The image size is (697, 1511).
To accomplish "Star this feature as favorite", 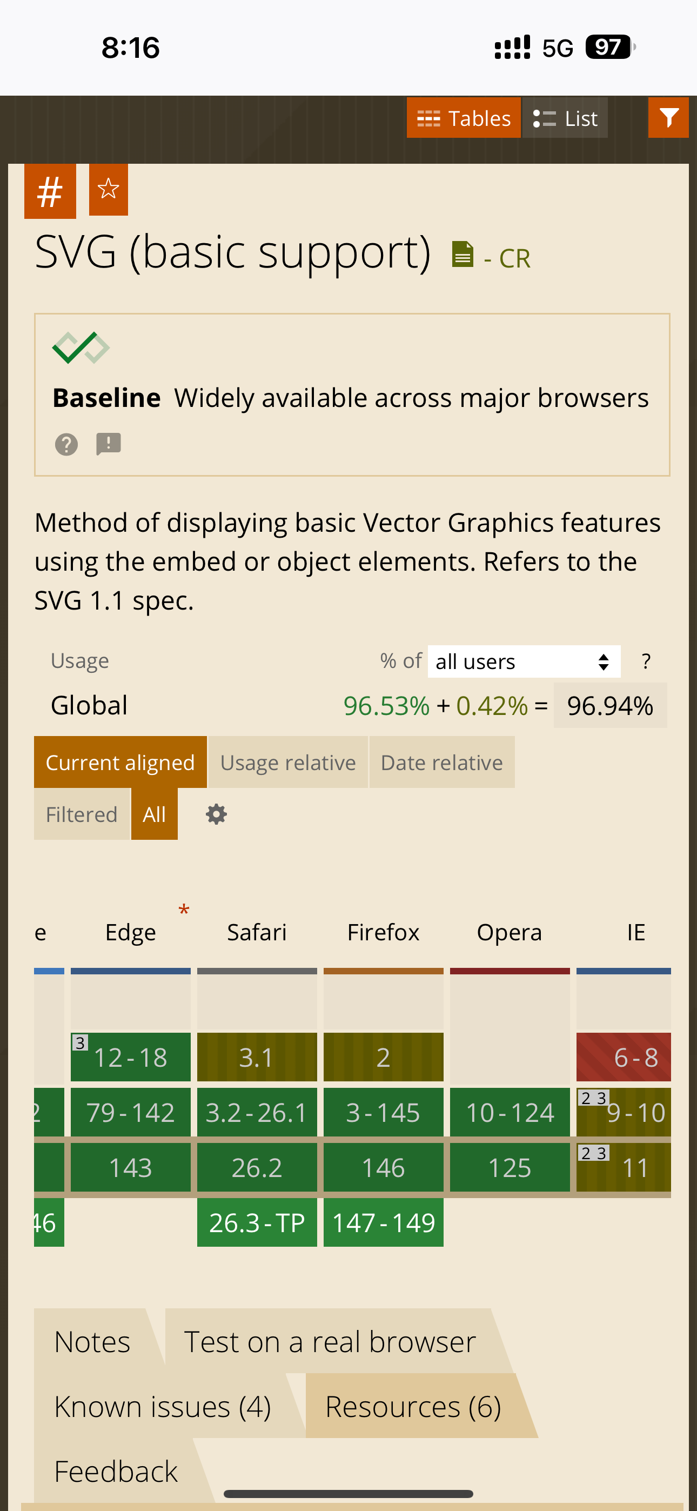I will coord(109,190).
